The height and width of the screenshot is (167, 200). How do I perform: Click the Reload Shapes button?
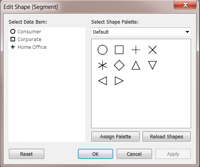coord(167,136)
